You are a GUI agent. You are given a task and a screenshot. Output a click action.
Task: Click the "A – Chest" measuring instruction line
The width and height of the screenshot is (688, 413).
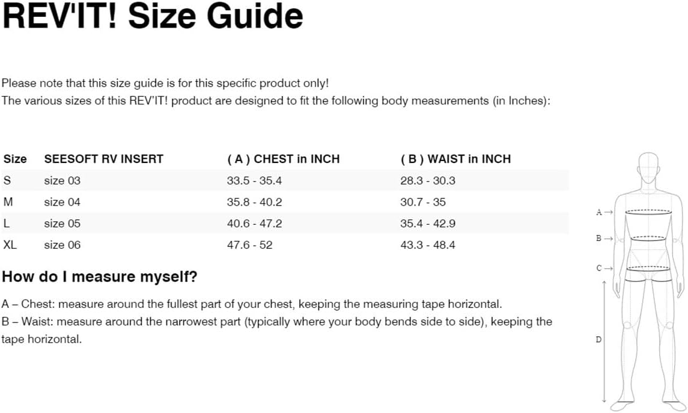click(x=252, y=304)
